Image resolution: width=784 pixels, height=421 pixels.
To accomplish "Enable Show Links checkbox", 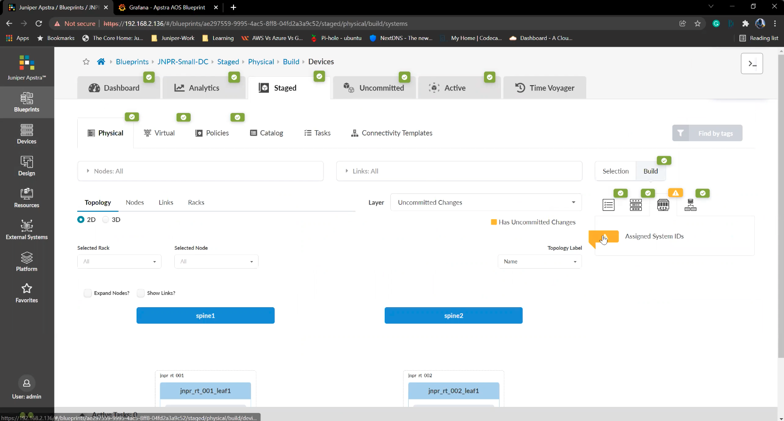I will (x=140, y=293).
